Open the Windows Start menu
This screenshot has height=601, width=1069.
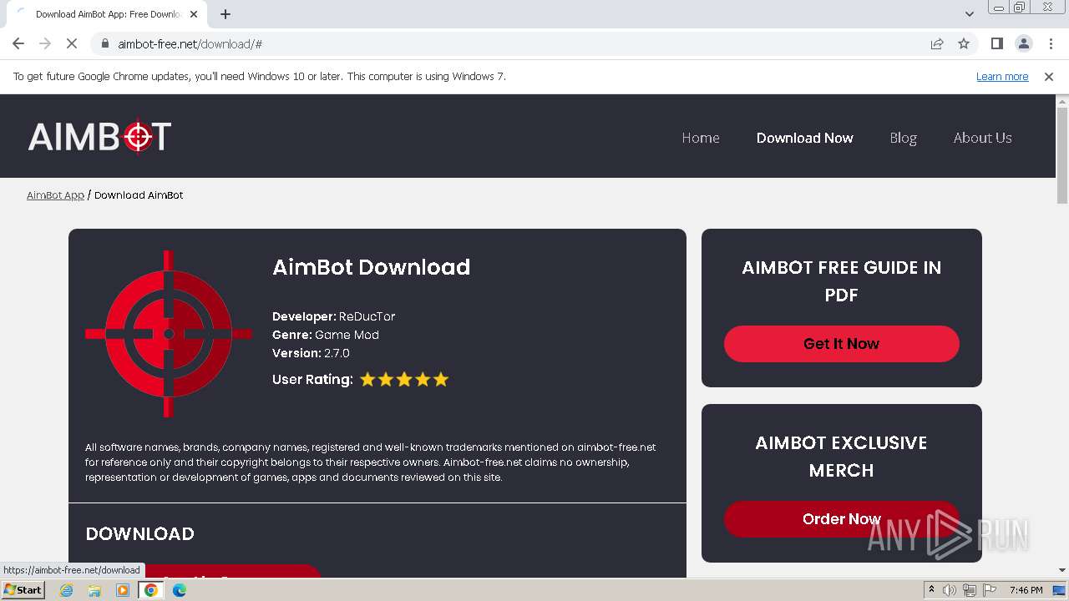point(23,590)
